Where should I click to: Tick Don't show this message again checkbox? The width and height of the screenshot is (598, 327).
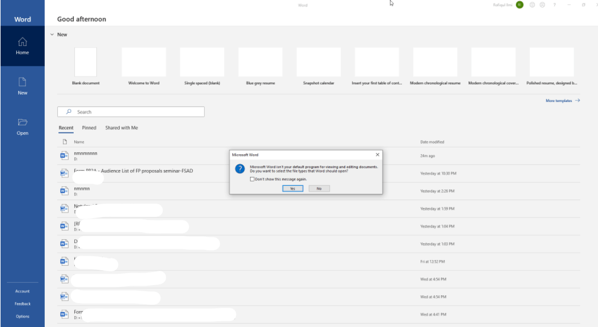pos(252,179)
